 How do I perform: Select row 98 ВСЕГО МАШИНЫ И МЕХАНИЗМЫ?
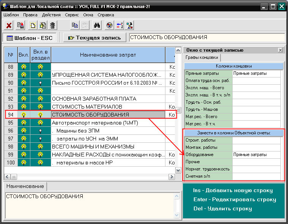click(x=108, y=147)
